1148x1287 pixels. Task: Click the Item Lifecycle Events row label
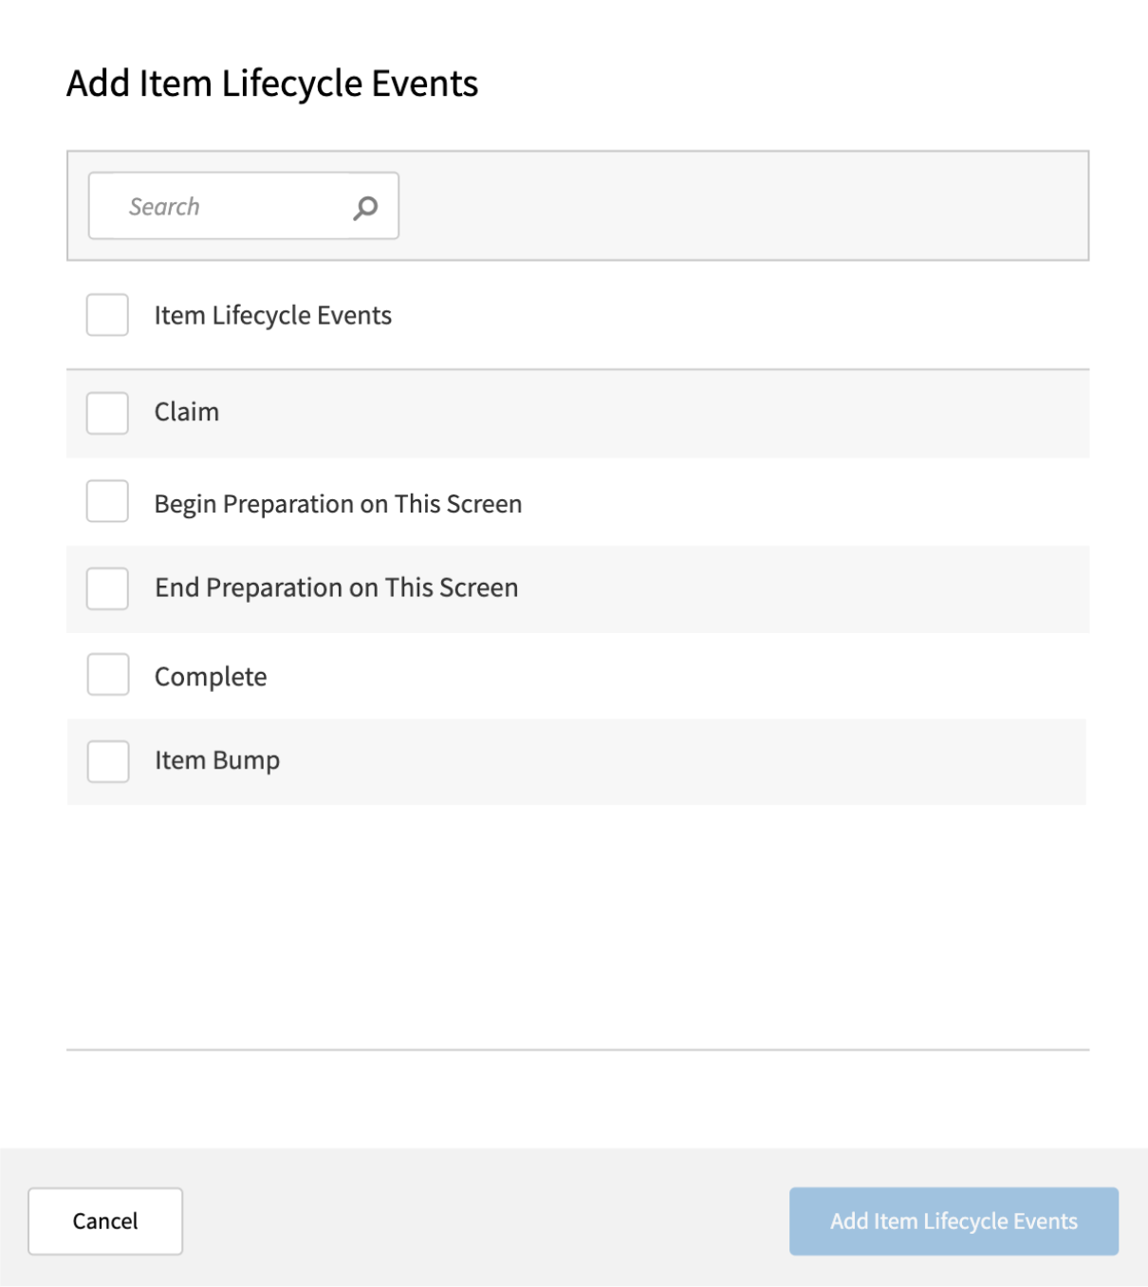[273, 314]
